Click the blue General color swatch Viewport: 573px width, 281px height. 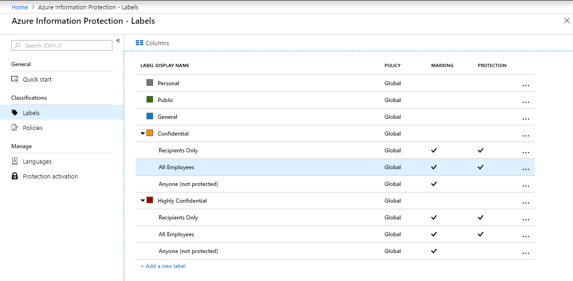150,116
